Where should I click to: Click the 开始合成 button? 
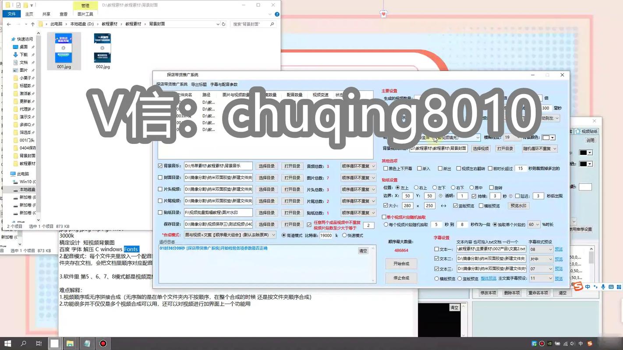(x=401, y=263)
